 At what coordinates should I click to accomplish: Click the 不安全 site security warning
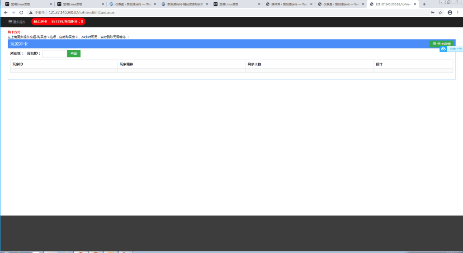click(37, 12)
